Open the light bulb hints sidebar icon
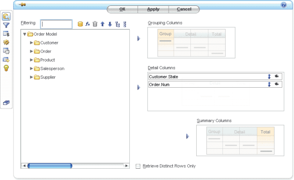 (x=6, y=68)
